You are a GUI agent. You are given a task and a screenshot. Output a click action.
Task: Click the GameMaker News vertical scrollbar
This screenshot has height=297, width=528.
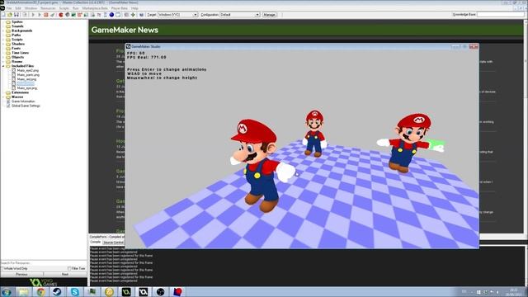pyautogui.click(x=526, y=126)
